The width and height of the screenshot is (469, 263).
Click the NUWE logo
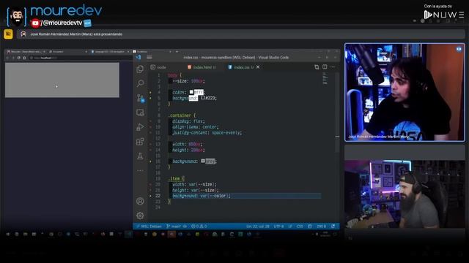coord(444,15)
